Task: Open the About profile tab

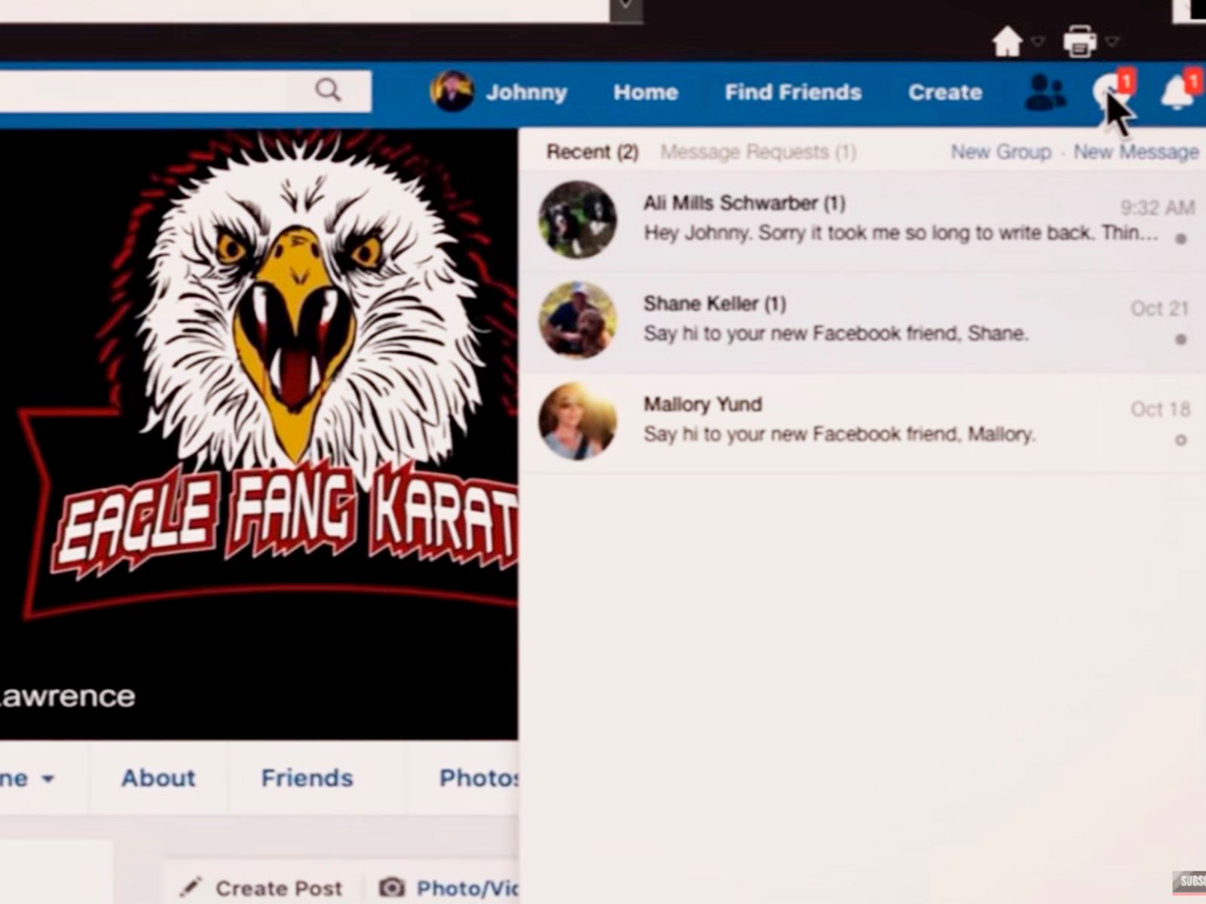Action: [x=158, y=777]
